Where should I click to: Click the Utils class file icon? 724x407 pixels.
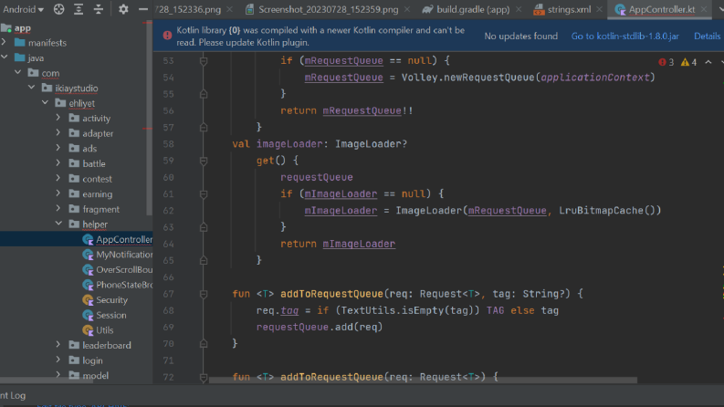[88, 330]
